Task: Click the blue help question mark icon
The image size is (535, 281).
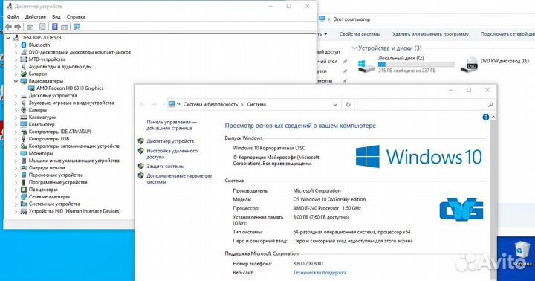Action: (485, 117)
